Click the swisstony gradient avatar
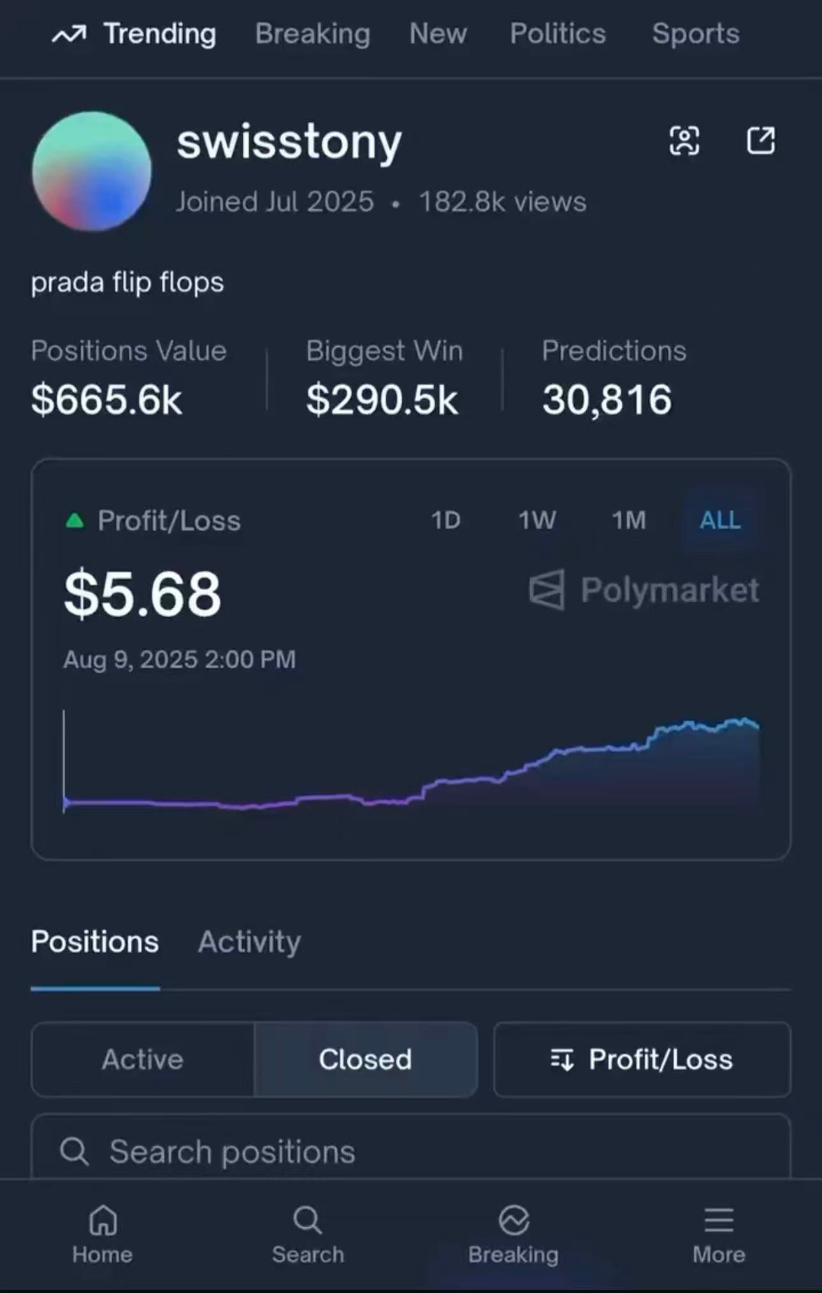Viewport: 822px width, 1293px height. pos(92,171)
